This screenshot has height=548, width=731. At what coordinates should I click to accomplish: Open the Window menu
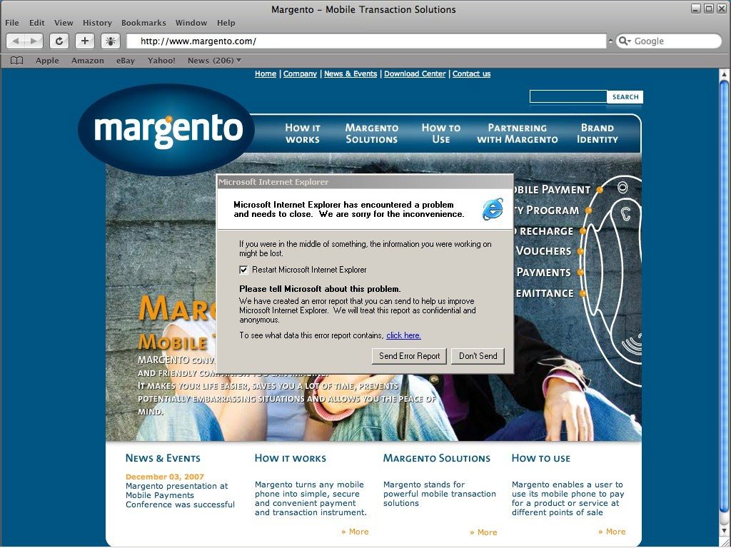191,23
